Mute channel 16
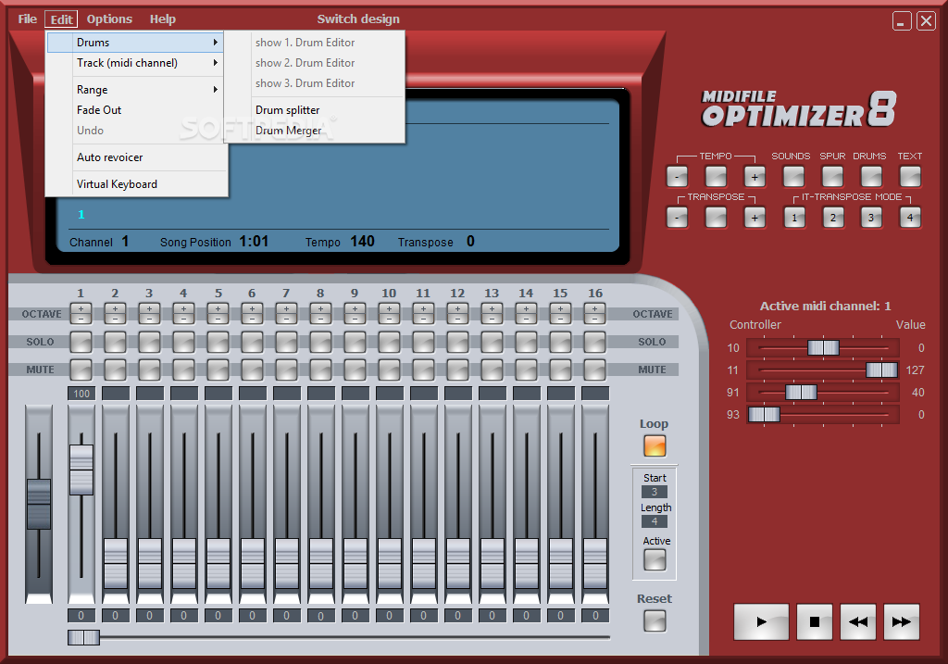Screen dimensions: 948x664 coord(595,370)
